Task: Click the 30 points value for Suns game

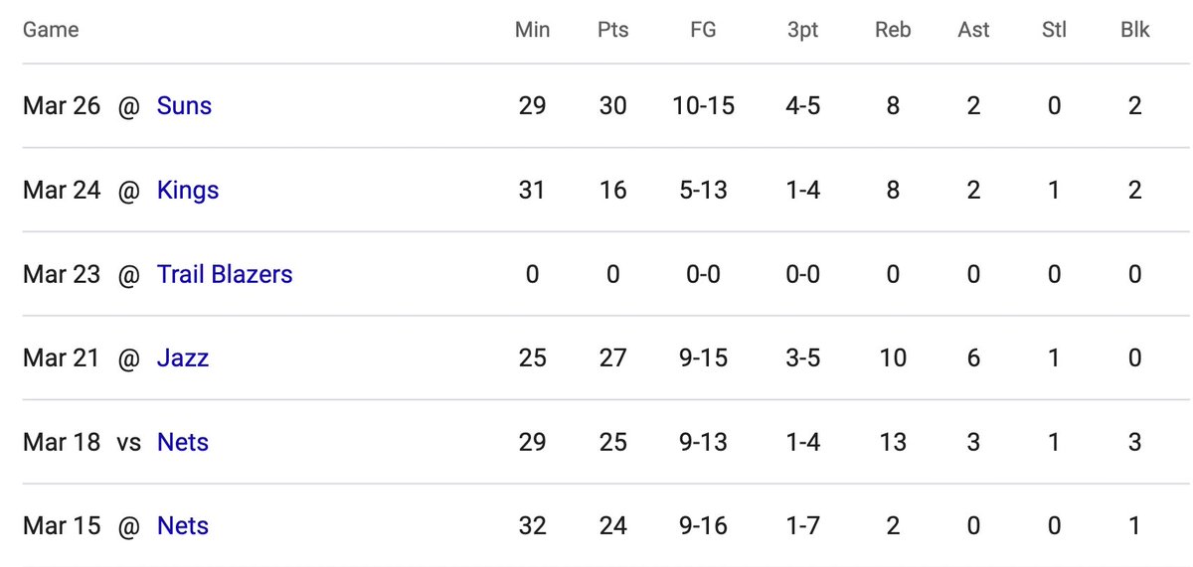Action: [613, 105]
